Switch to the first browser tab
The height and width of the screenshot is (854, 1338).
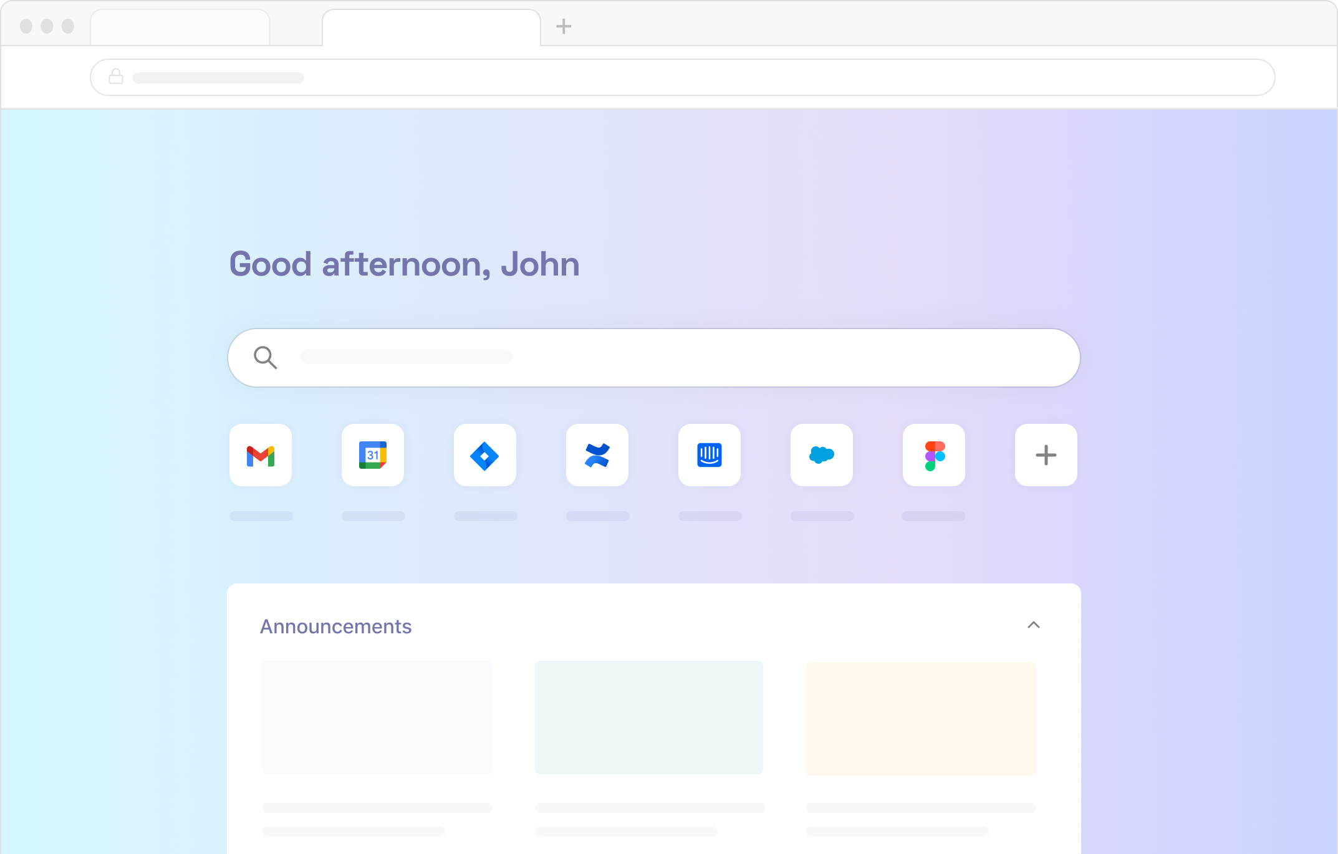[x=180, y=26]
